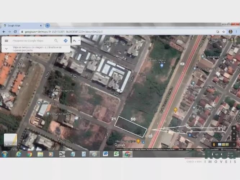240x180 pixels.
Task: Open the Windows Start menu
Action: click(5, 154)
